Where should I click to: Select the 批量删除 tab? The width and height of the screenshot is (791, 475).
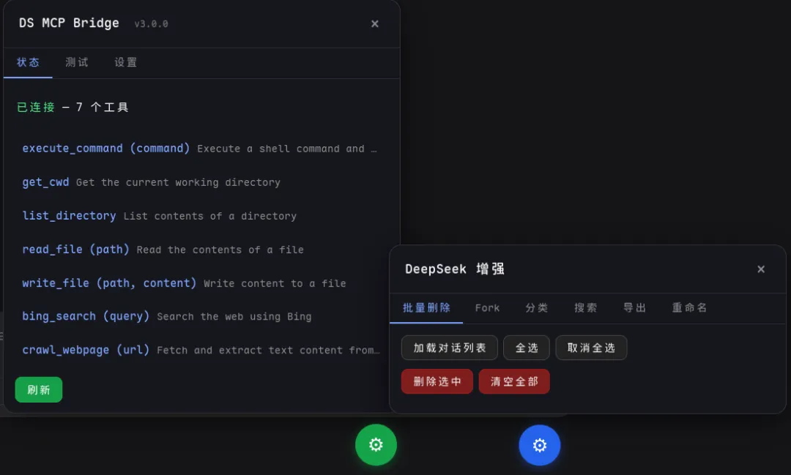[426, 307]
